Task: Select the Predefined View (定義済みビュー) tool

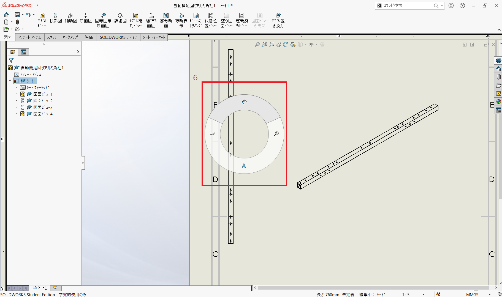Action: (242, 20)
